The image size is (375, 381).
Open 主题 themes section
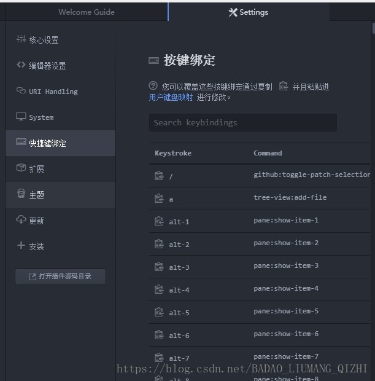tap(60, 195)
